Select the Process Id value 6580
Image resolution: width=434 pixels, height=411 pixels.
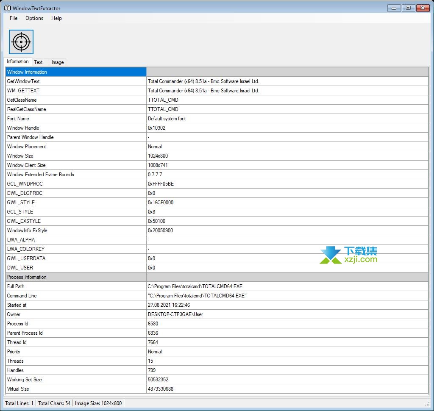(x=153, y=324)
